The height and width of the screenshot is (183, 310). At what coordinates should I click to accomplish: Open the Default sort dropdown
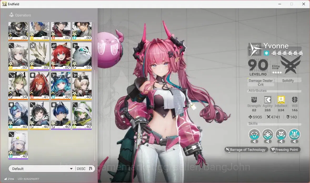click(42, 169)
